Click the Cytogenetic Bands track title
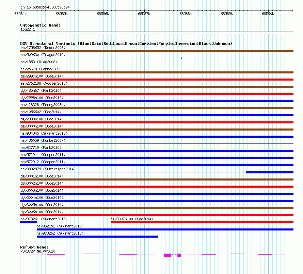 [41, 25]
